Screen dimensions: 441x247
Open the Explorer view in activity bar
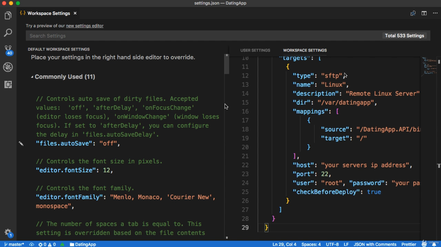(8, 16)
